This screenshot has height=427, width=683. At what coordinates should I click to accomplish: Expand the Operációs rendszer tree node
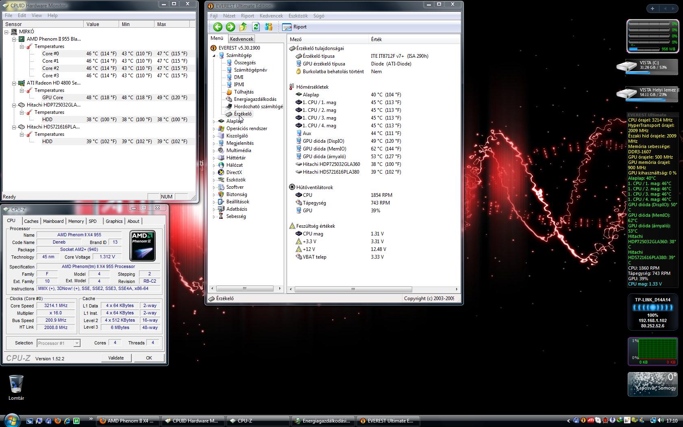[x=214, y=129]
